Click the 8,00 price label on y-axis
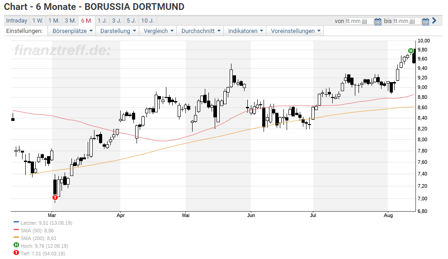 423,139
